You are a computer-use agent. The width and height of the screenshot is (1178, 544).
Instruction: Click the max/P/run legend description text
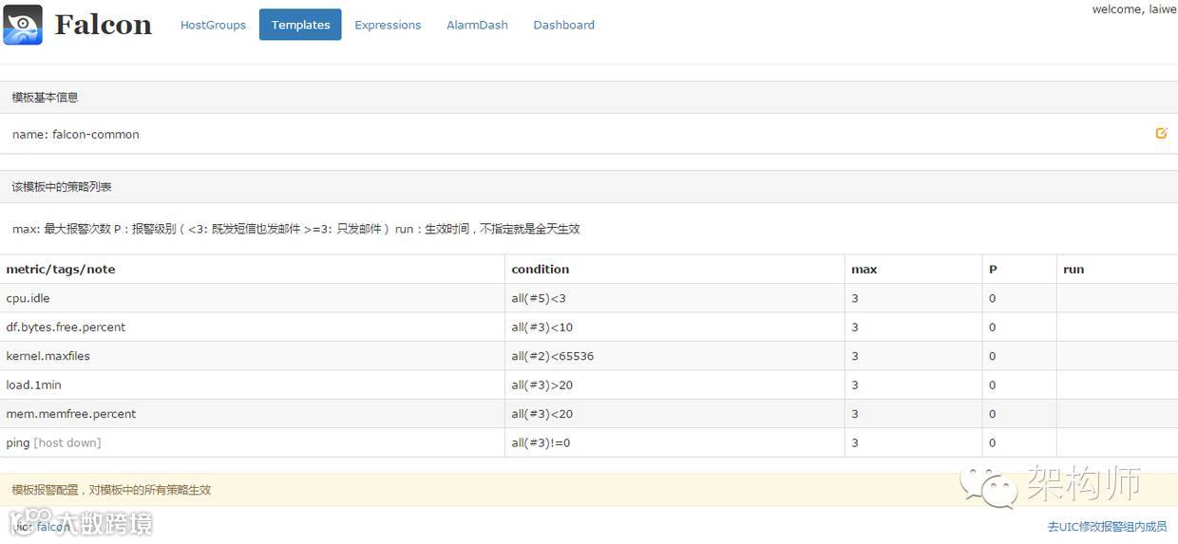click(x=296, y=229)
